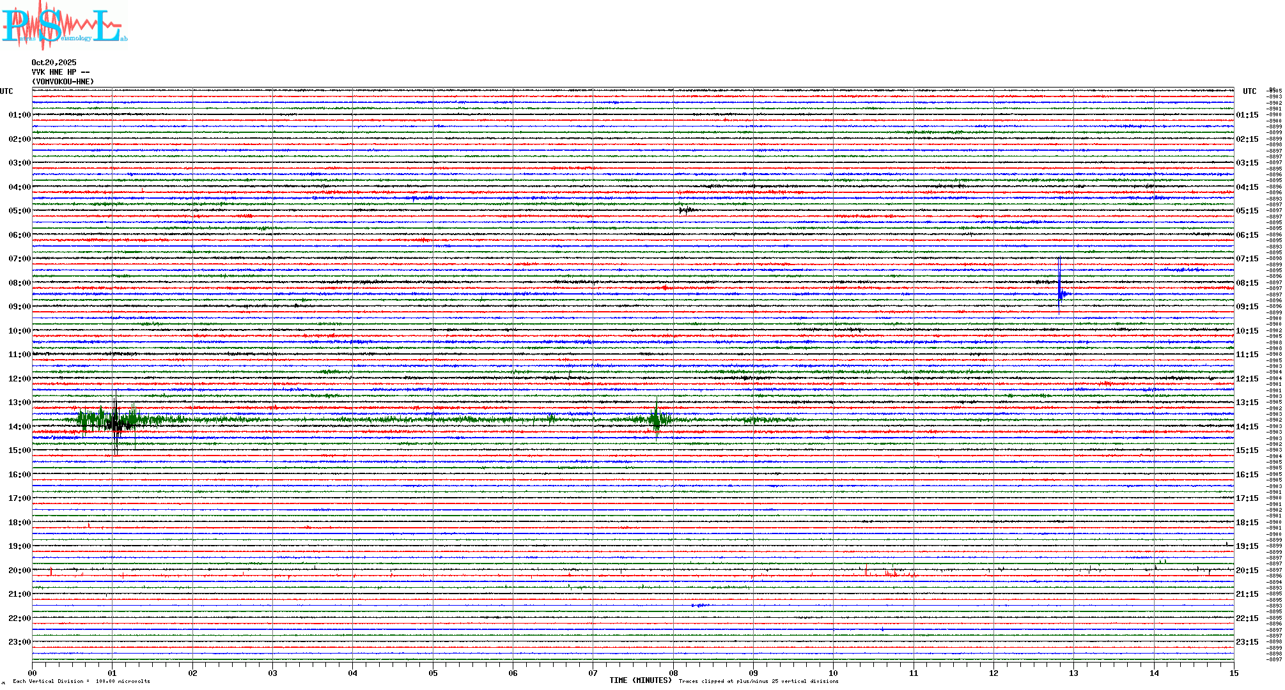
Task: Click the 13:00 hour label on left
Action: click(19, 402)
